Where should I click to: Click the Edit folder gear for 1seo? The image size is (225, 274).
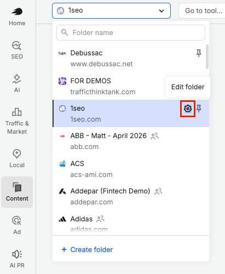(188, 109)
